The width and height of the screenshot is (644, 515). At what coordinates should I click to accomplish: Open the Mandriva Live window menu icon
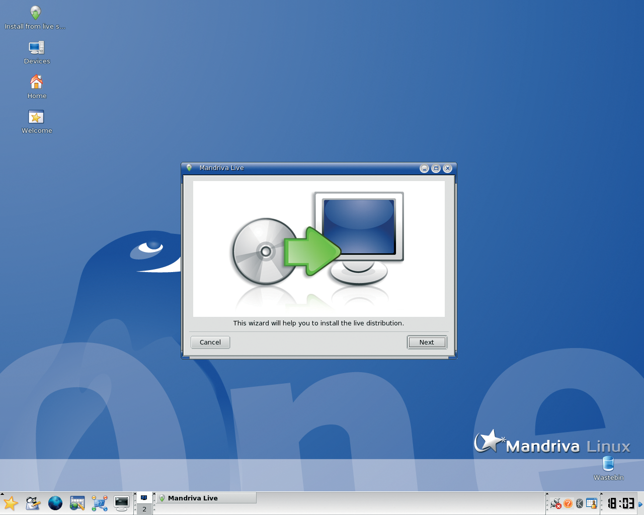tap(189, 168)
